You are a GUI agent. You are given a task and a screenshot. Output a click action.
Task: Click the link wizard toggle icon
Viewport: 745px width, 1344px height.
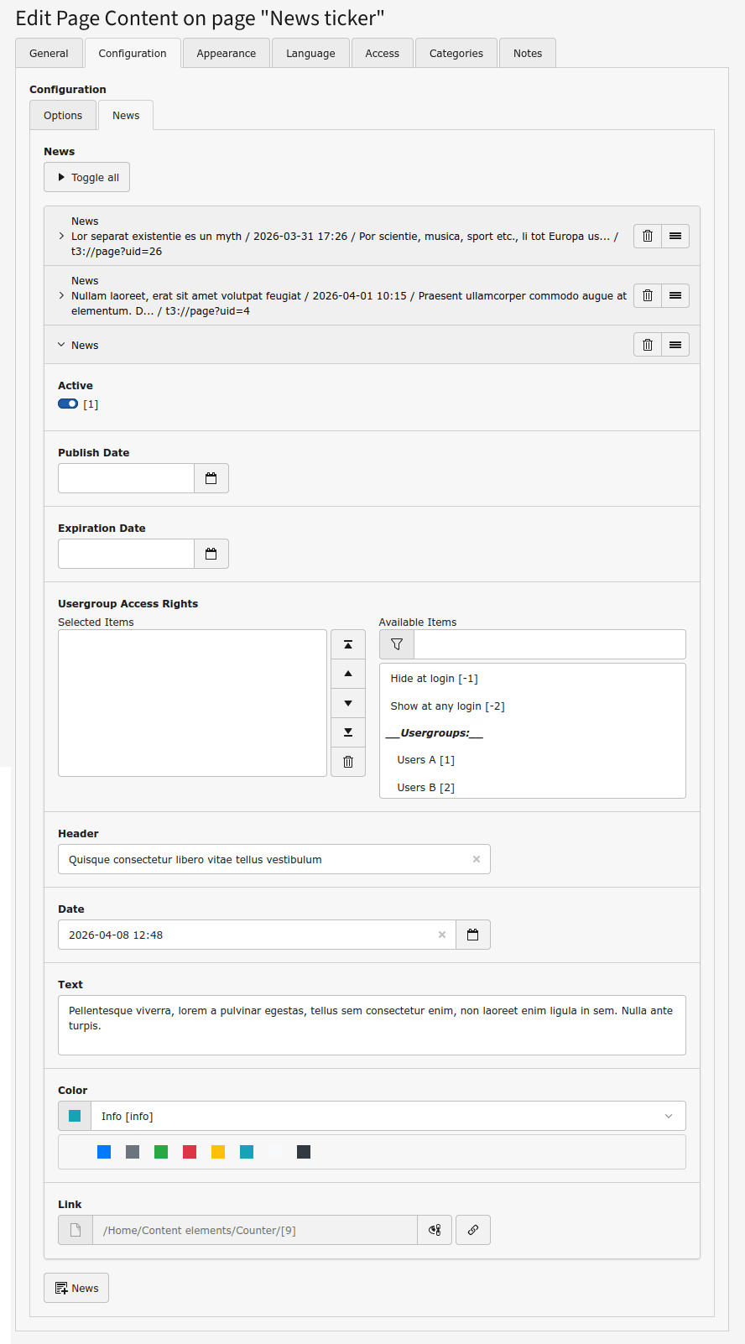click(x=435, y=1230)
